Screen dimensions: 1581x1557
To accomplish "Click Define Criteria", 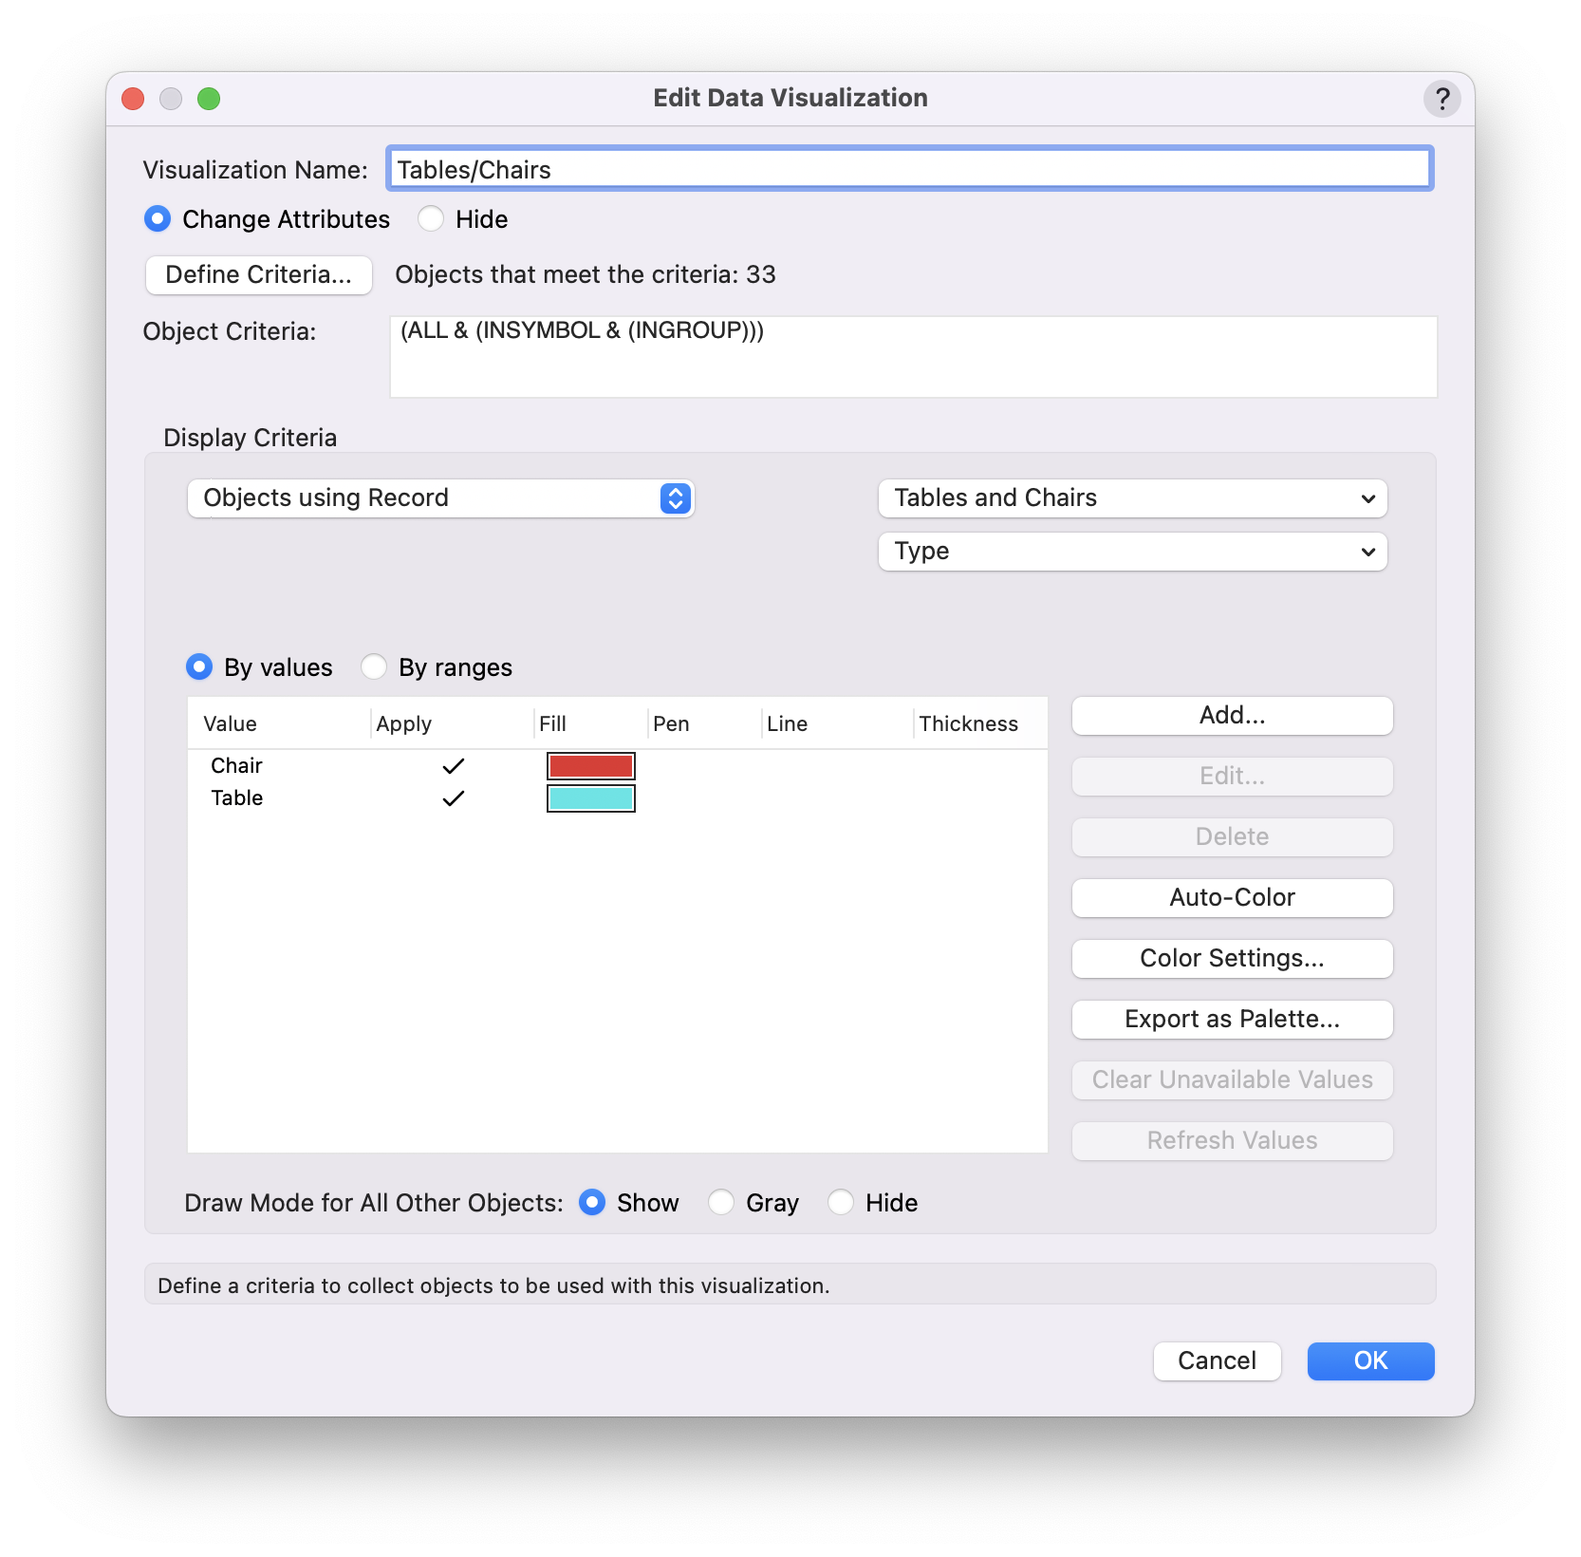I will pyautogui.click(x=258, y=274).
